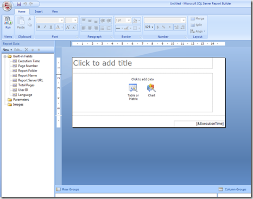Viewport: 253px width, 199px height.
Task: Toggle Italic formatting
Action: 45,27
